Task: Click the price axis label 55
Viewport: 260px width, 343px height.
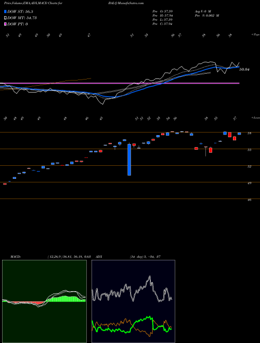Action: tap(249, 150)
